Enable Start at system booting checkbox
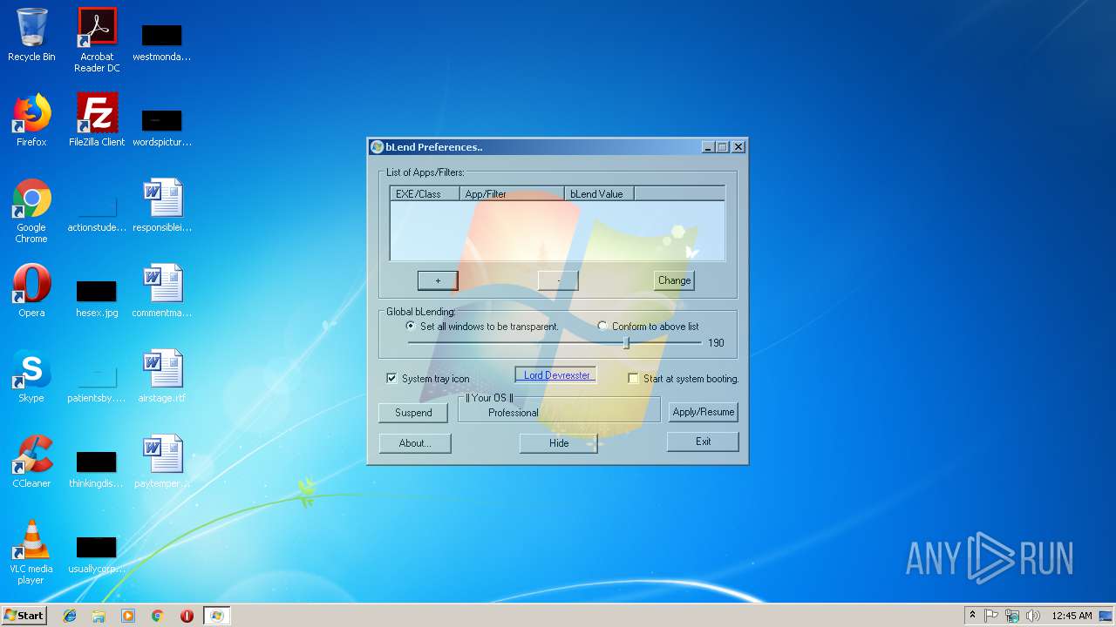Viewport: 1116px width, 627px height. point(634,379)
